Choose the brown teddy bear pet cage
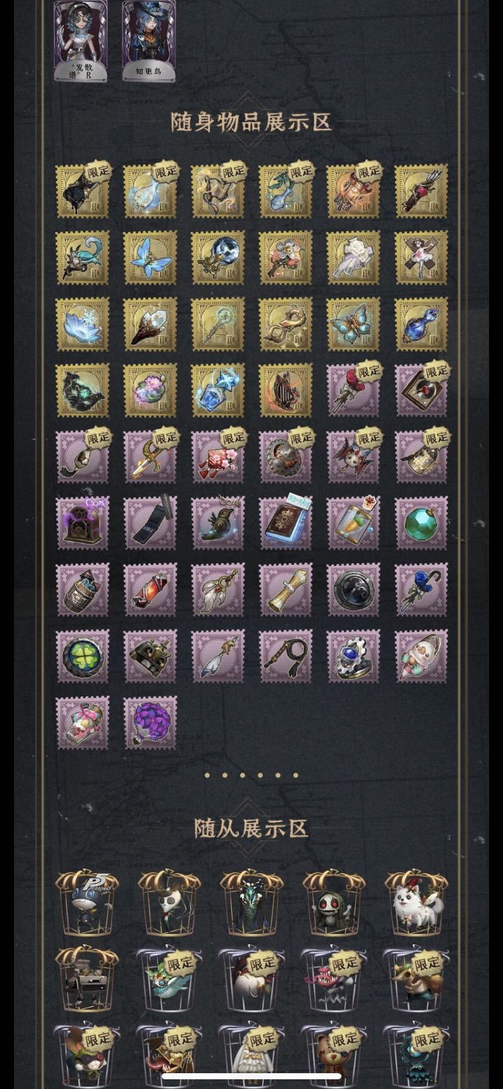Viewport: 503px width, 1089px height. (x=334, y=1055)
